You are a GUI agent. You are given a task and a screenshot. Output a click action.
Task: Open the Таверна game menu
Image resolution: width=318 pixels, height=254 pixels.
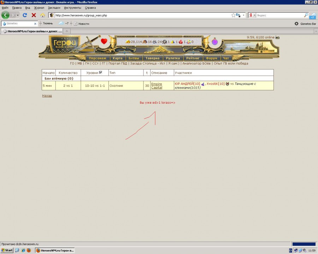tap(153, 58)
